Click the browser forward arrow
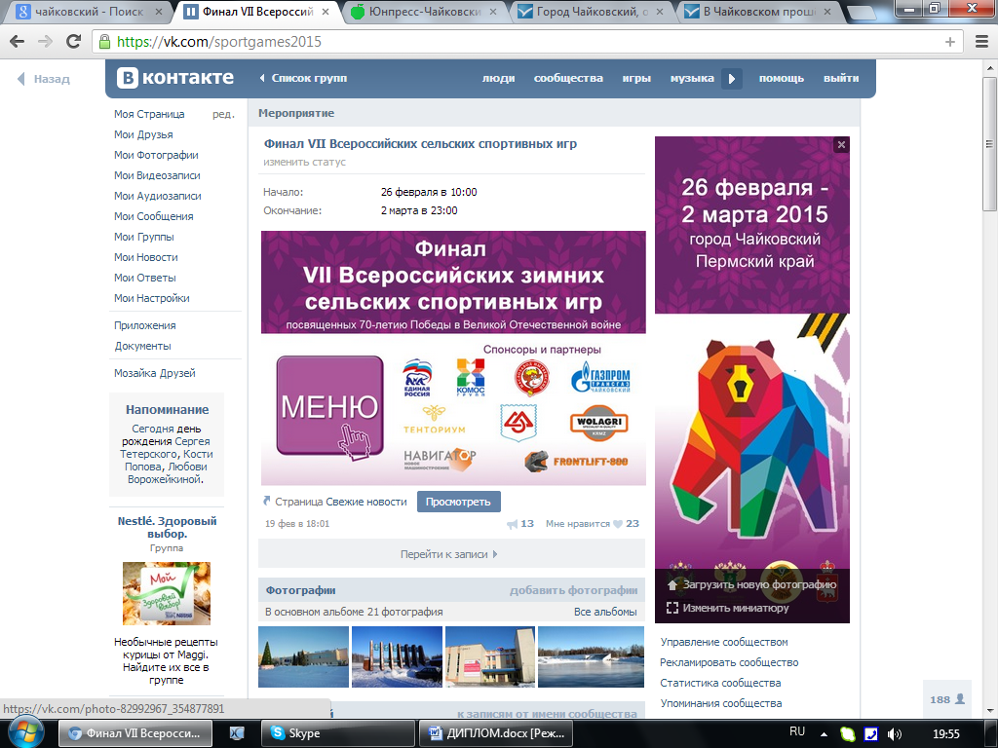This screenshot has height=748, width=998. (x=45, y=42)
